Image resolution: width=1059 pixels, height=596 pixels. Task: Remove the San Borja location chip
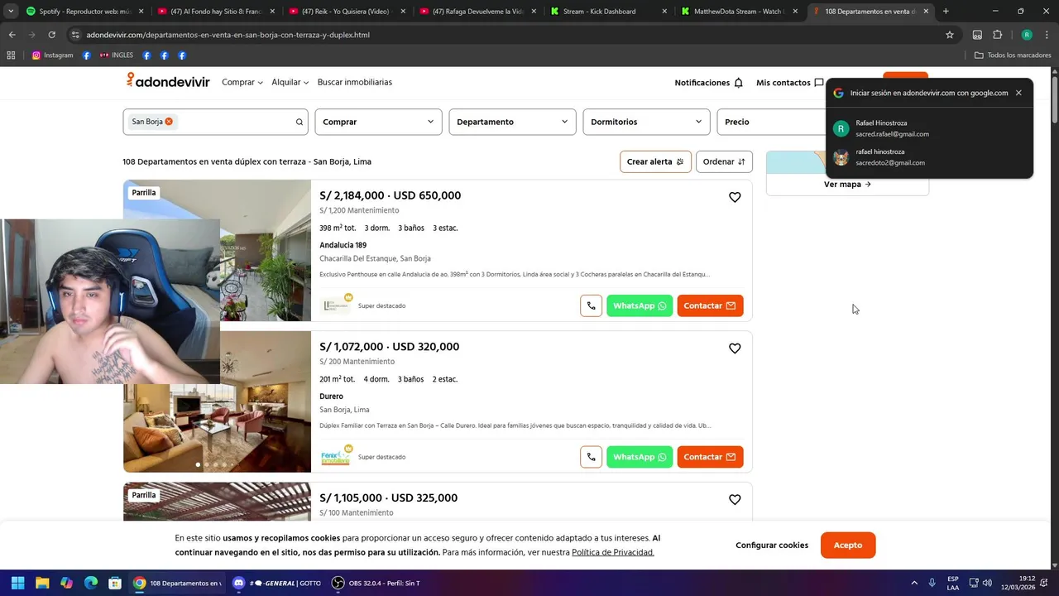click(169, 122)
